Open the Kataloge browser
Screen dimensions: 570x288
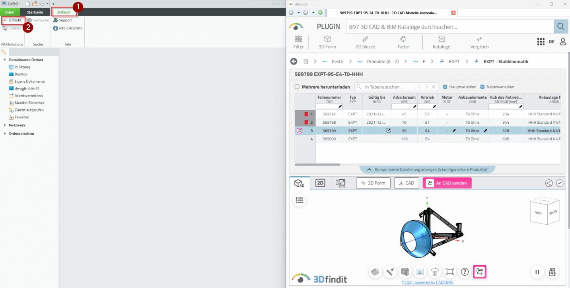pos(442,42)
